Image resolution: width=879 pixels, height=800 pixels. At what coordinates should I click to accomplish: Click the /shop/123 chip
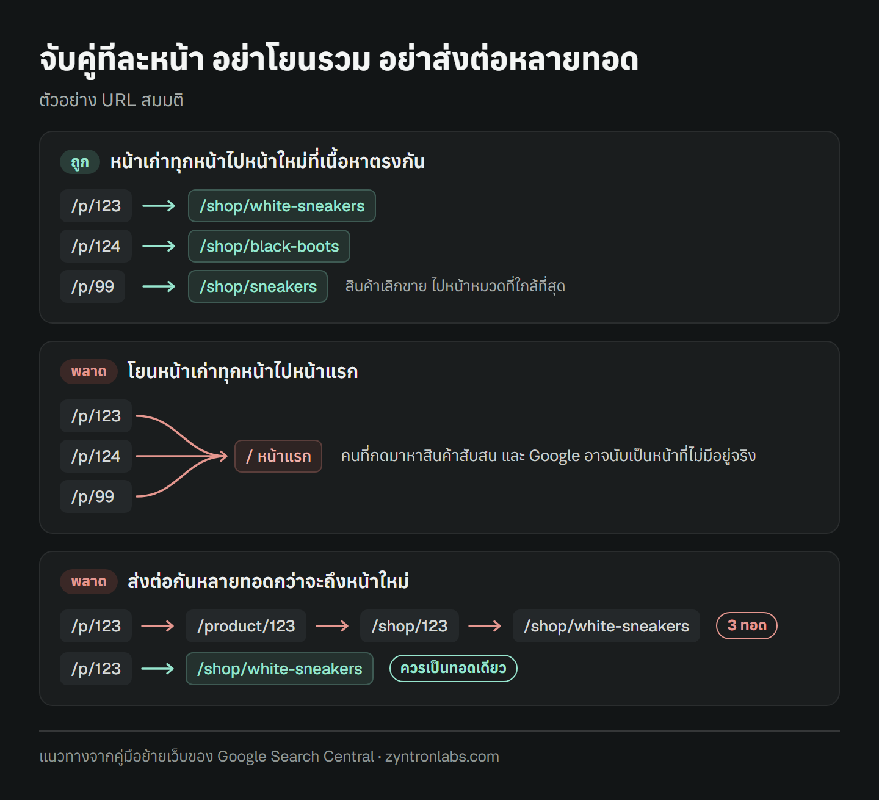click(410, 626)
